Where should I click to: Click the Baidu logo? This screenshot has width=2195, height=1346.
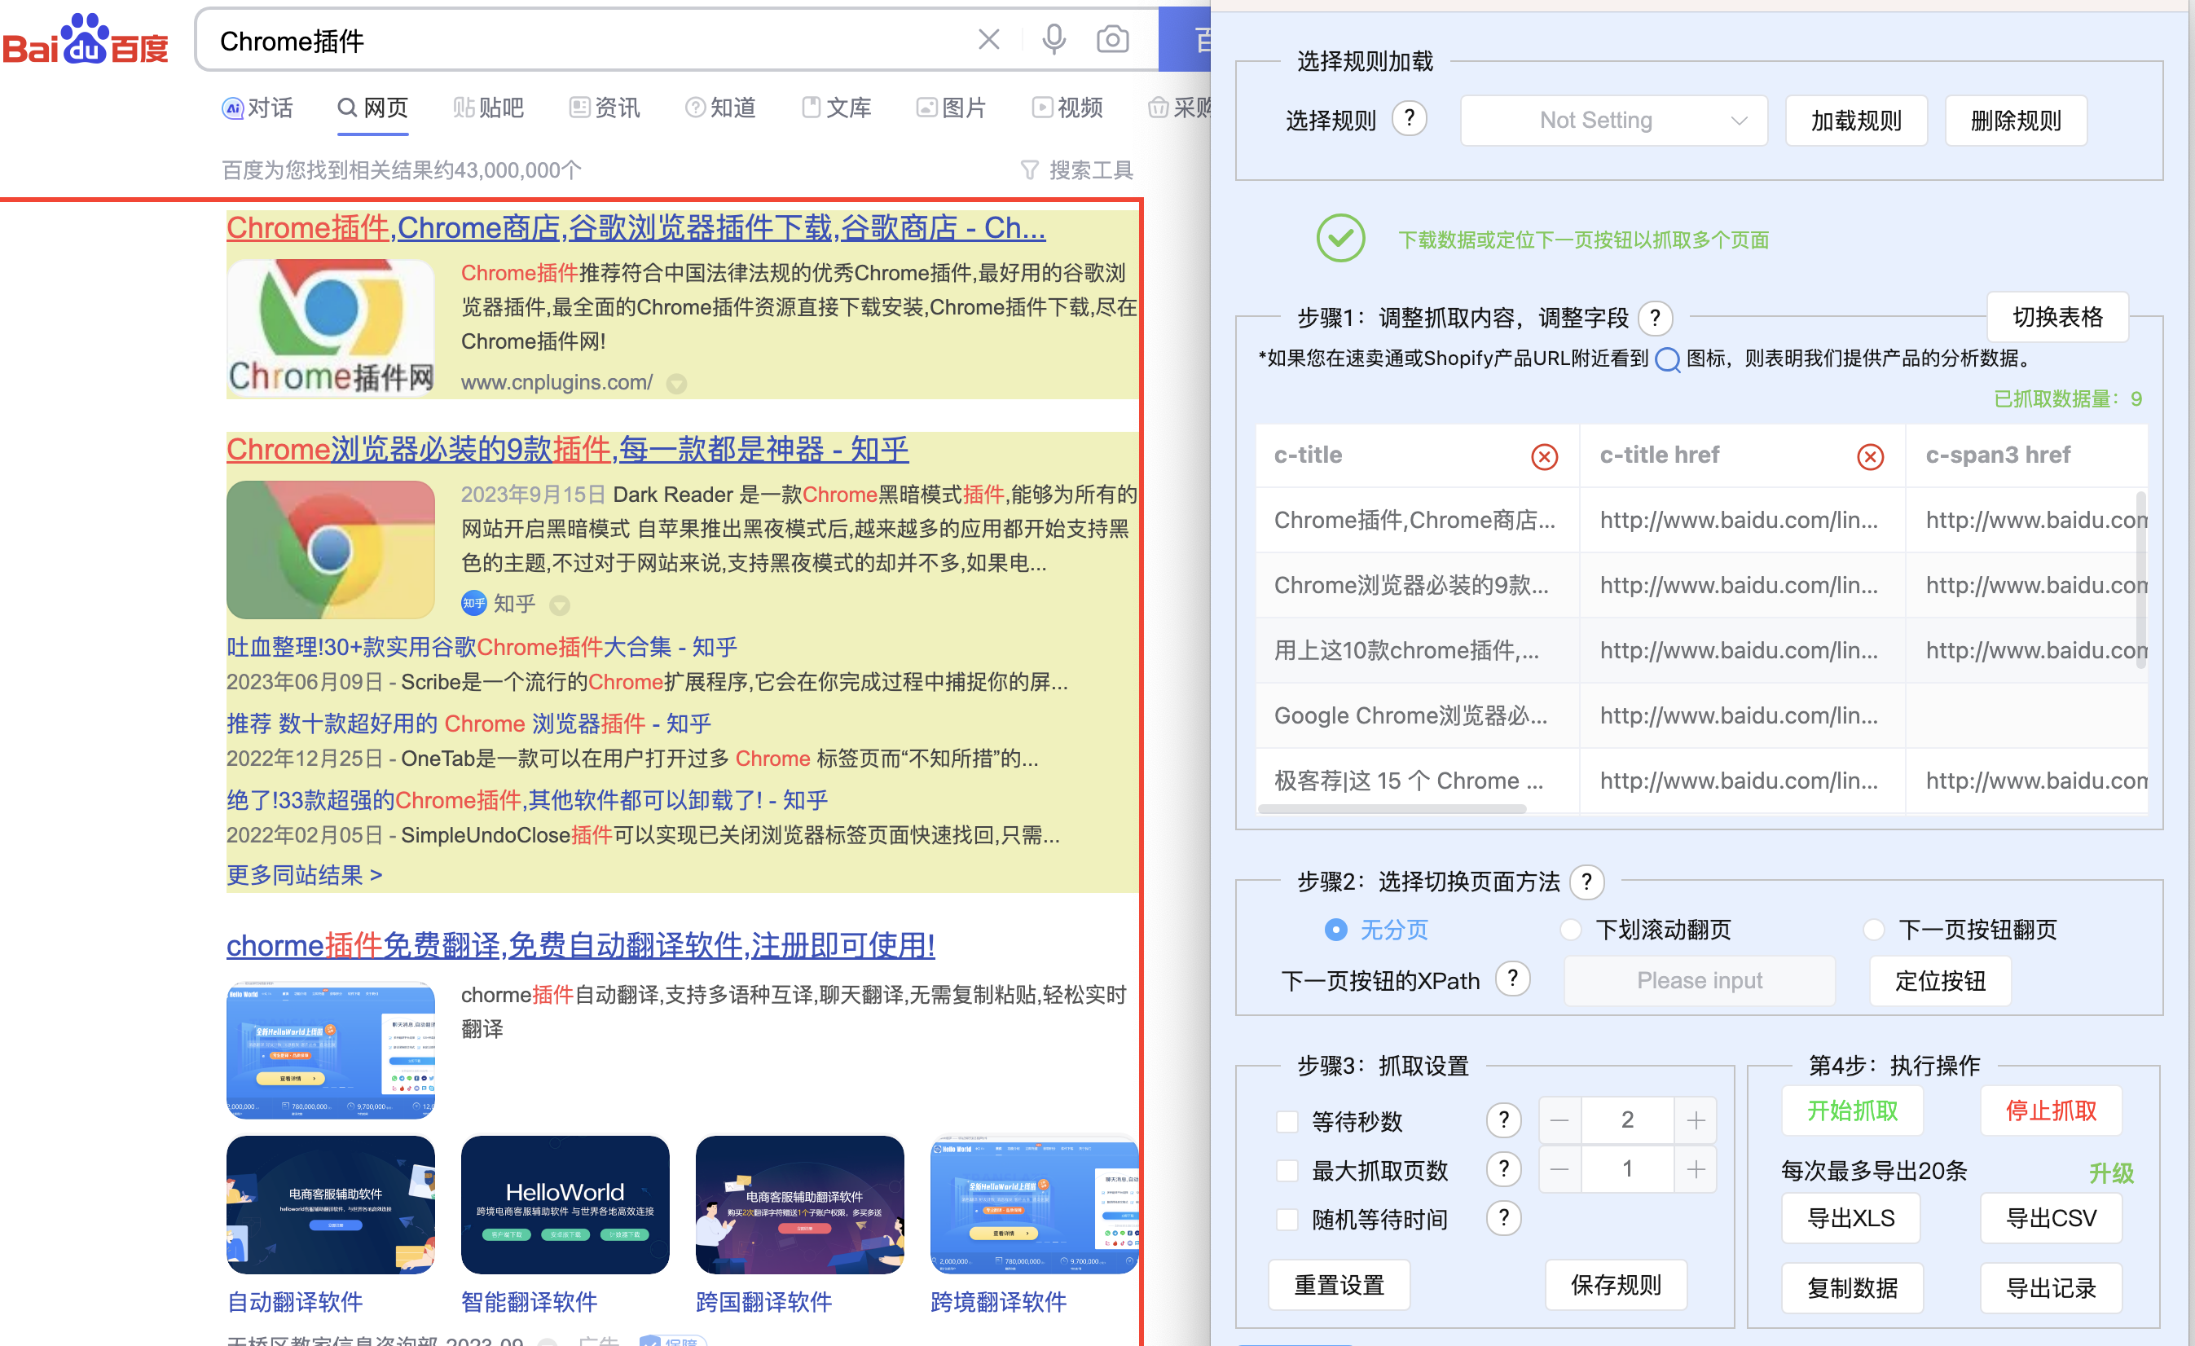point(86,40)
